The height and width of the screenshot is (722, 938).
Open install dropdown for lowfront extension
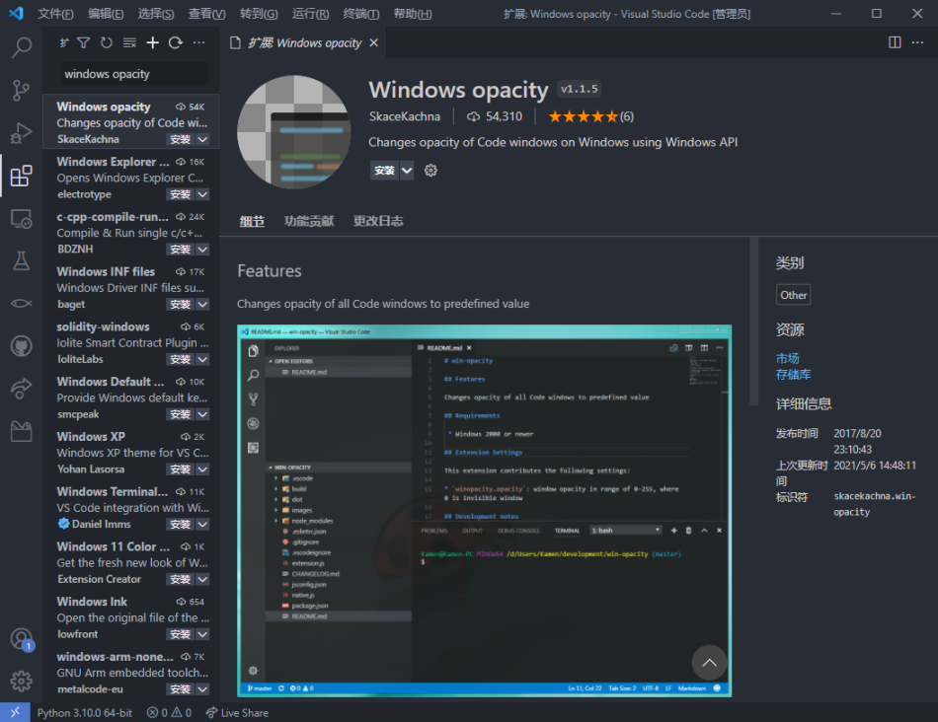203,635
